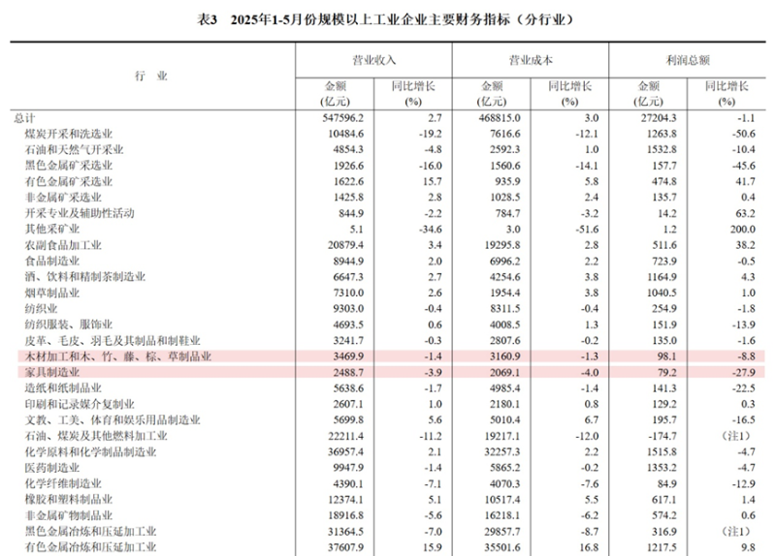Viewport: 776px width, 556px height.
Task: Click the '总计' row label
Action: tap(24, 118)
